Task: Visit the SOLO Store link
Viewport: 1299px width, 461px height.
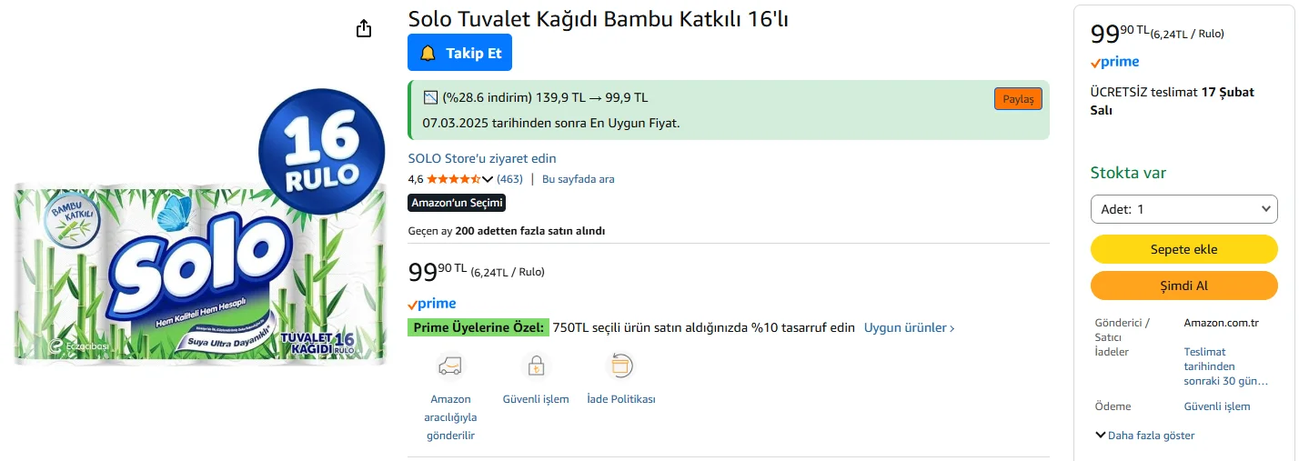Action: click(x=482, y=158)
